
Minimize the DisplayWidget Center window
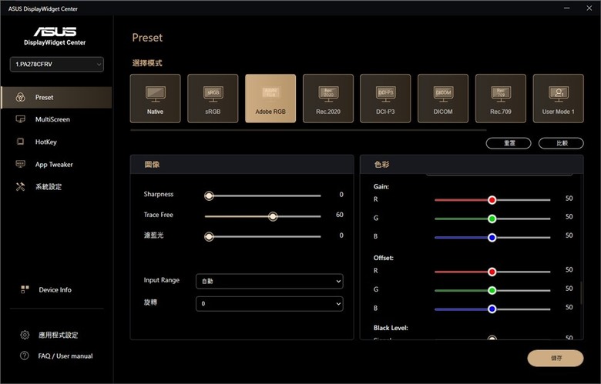(x=566, y=8)
